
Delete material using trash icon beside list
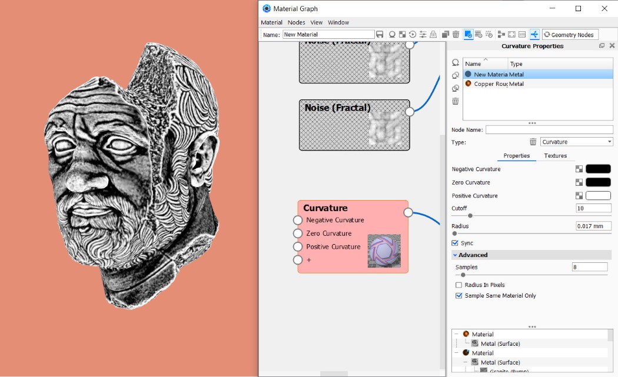coord(455,101)
